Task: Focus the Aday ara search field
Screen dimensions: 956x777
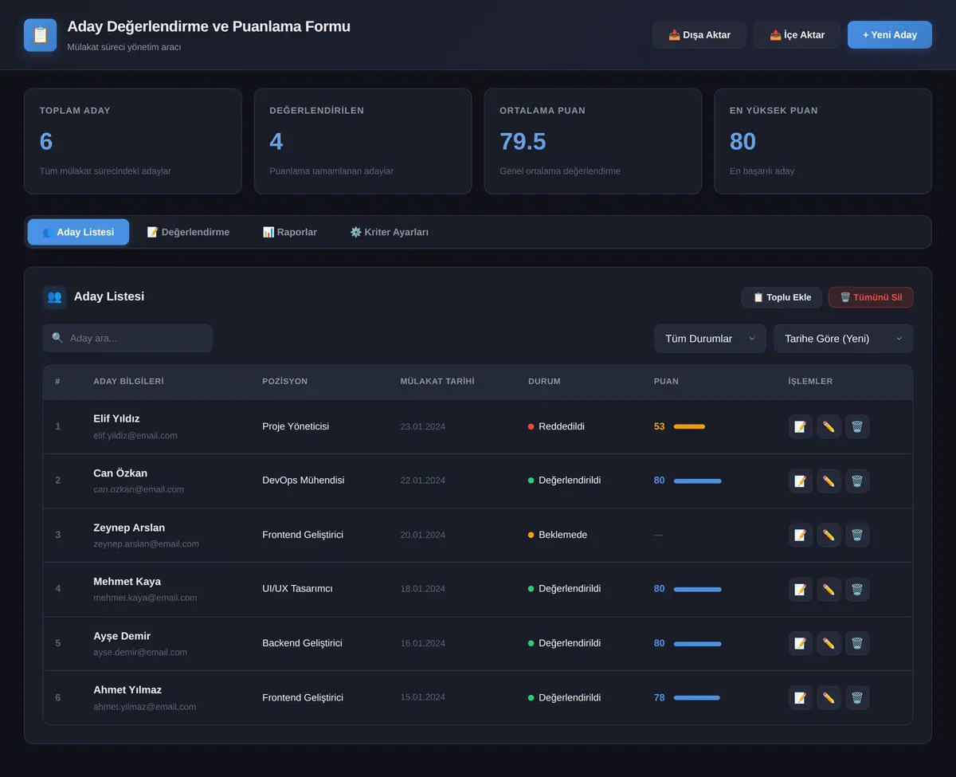Action: [x=127, y=338]
